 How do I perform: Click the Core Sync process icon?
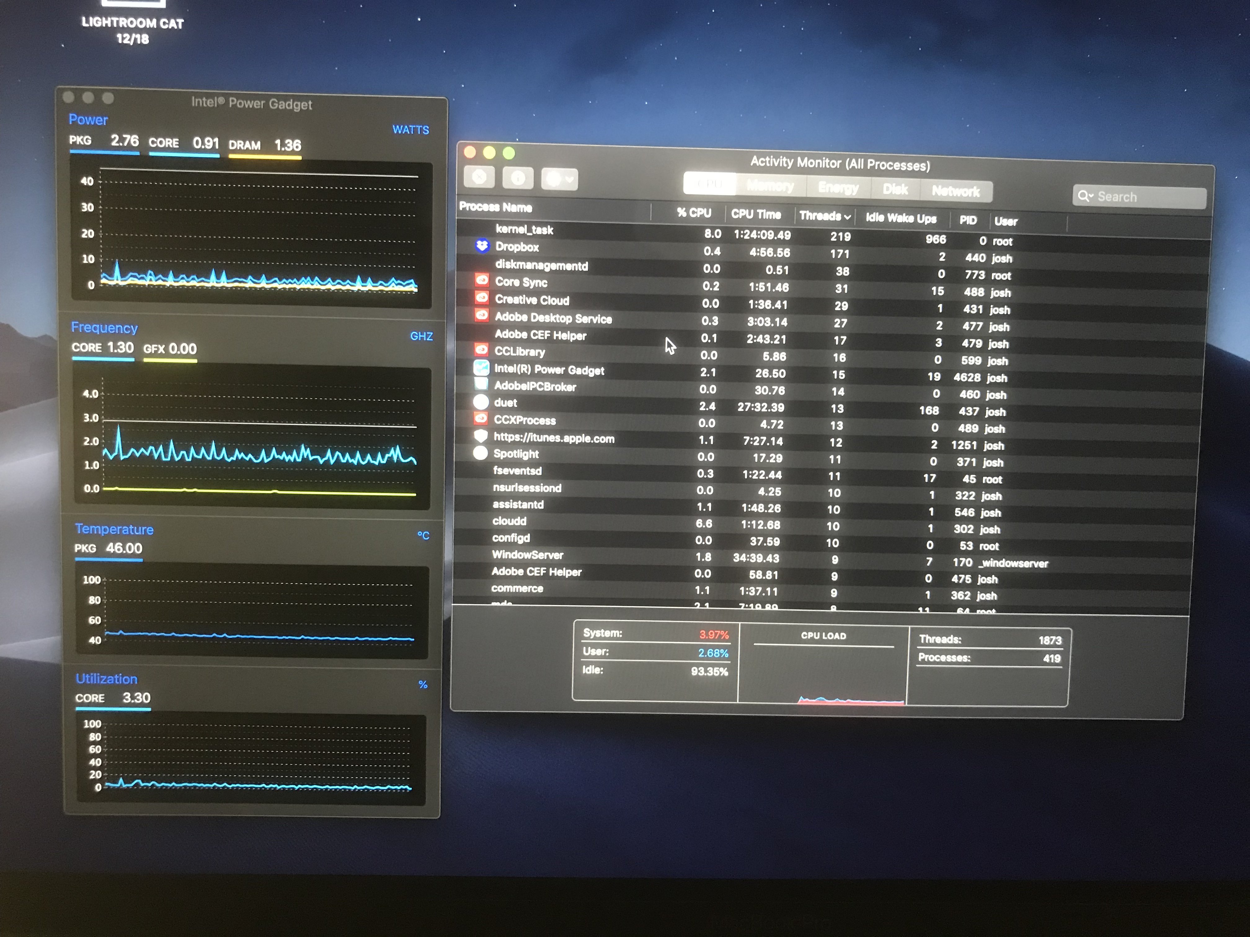coord(481,280)
